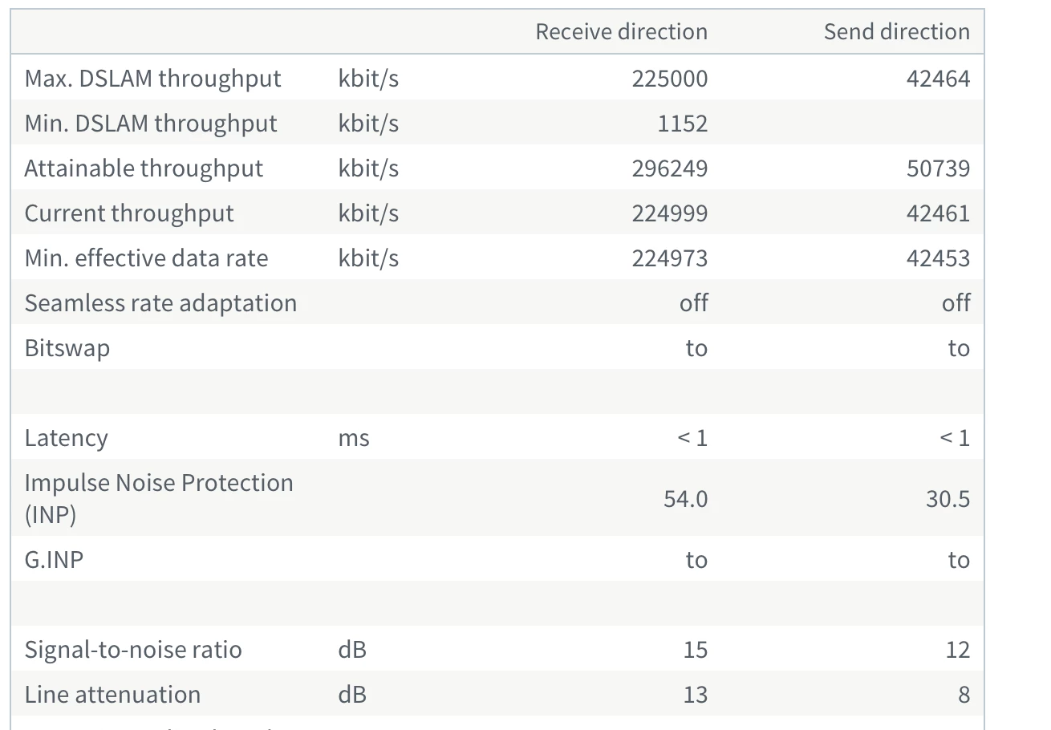Viewport: 1051px width, 730px height.
Task: Click the Seamless rate adaptation label
Action: click(160, 303)
